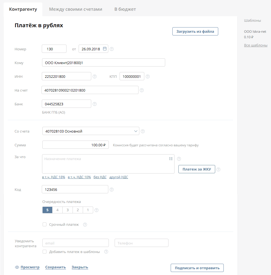
Task: Click the eye icon next to Просмотр
Action: pos(17,267)
